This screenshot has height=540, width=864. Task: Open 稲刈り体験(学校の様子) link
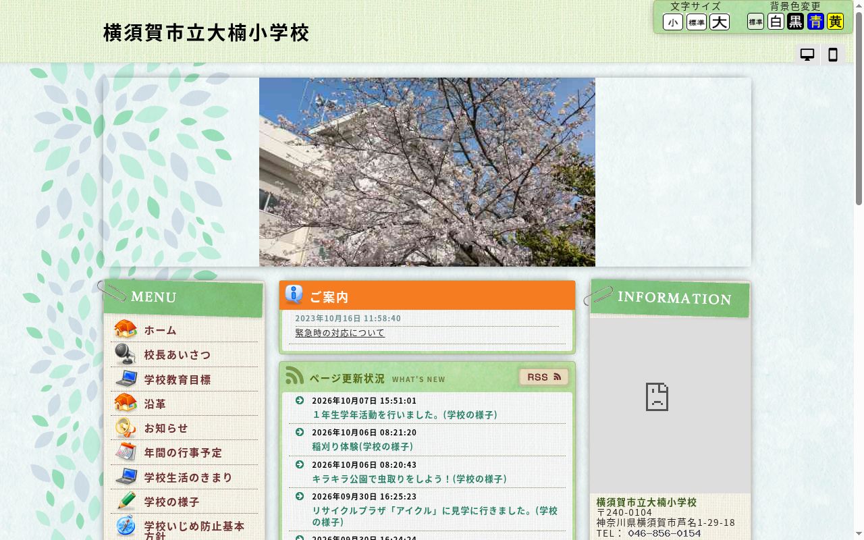(362, 446)
